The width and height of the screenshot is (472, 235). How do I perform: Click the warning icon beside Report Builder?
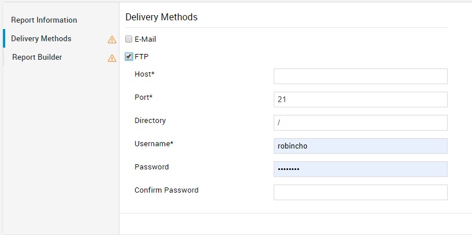pyautogui.click(x=112, y=58)
